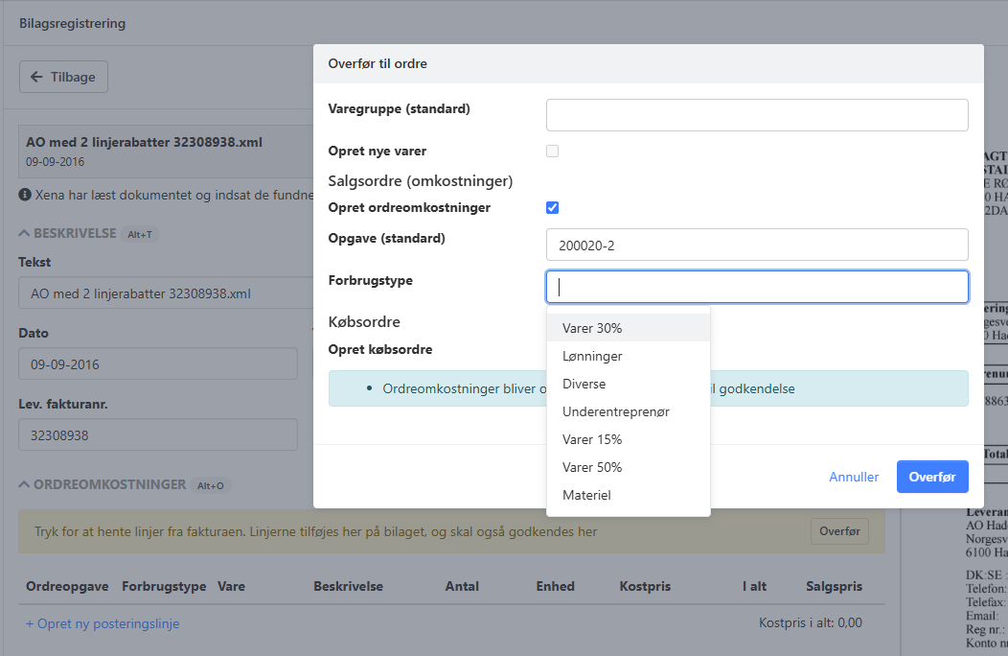Pick the Diverse option
The width and height of the screenshot is (1008, 656).
(x=584, y=384)
